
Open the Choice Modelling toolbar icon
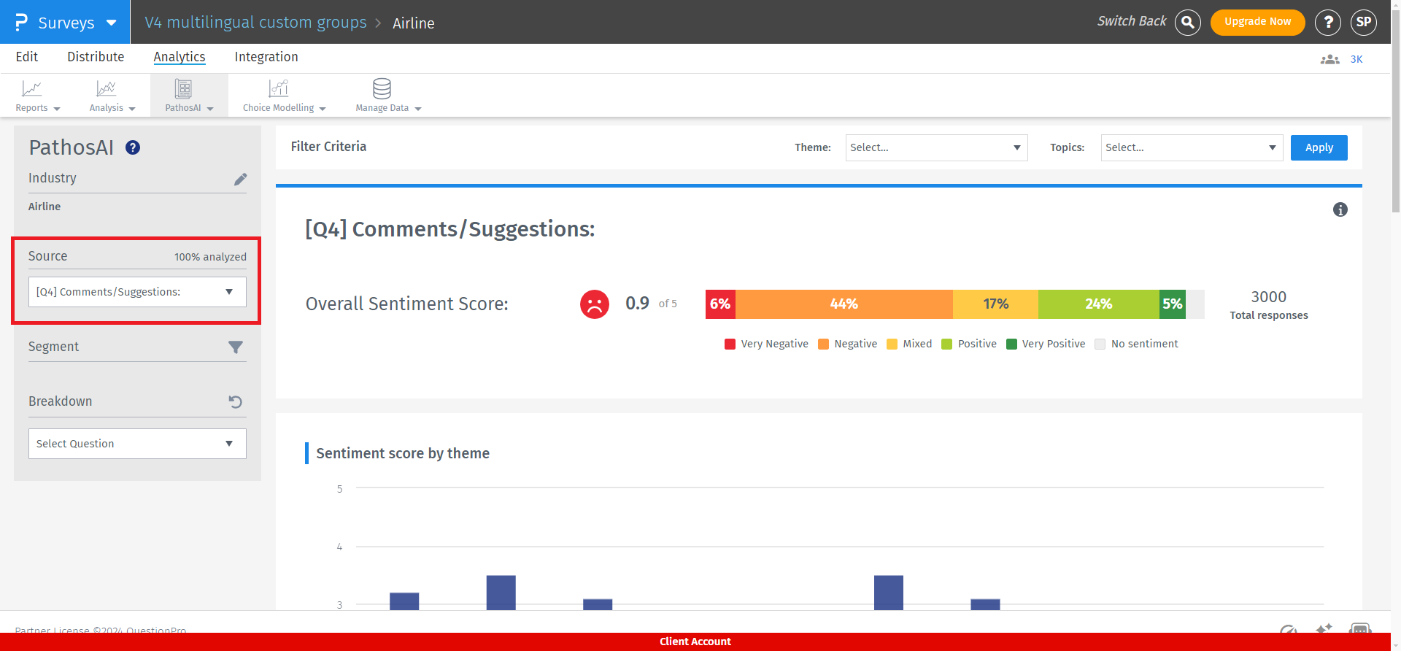tap(279, 89)
